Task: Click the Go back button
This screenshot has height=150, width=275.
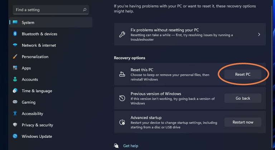Action: click(243, 98)
